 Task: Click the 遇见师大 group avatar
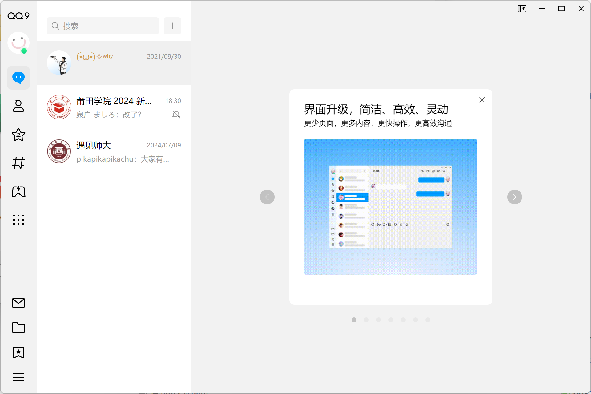pyautogui.click(x=59, y=151)
